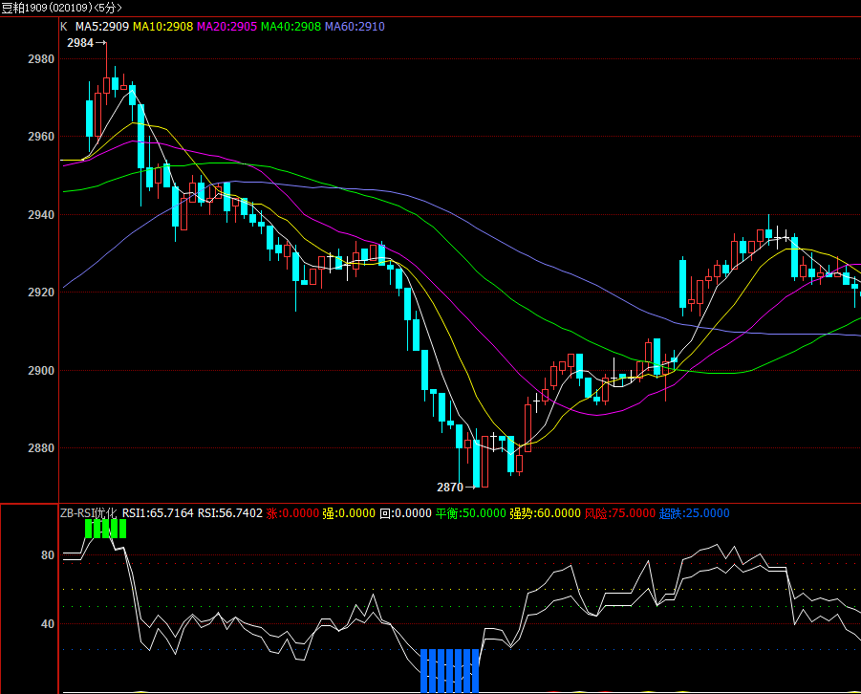Image resolution: width=861 pixels, height=694 pixels.
Task: Click the 2880 price axis label
Action: tap(41, 447)
